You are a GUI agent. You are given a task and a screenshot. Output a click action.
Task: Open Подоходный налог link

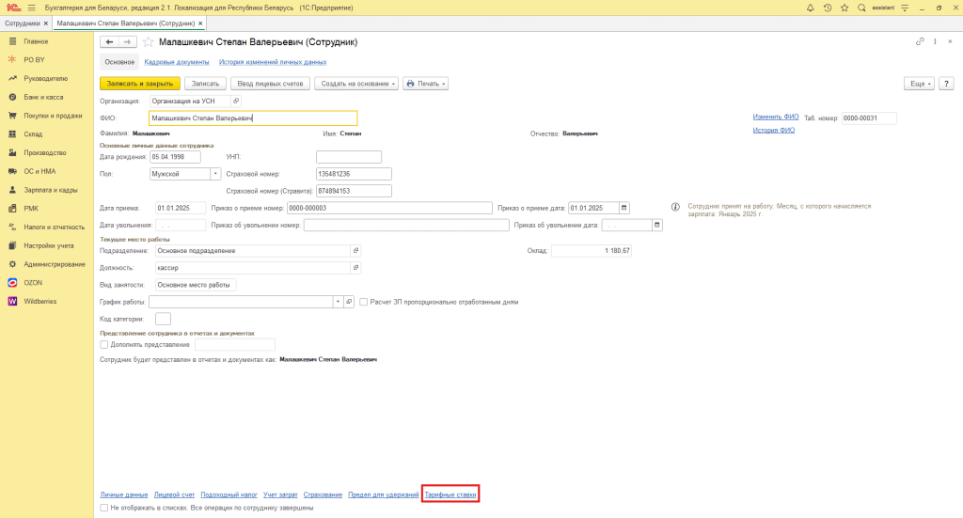[229, 494]
